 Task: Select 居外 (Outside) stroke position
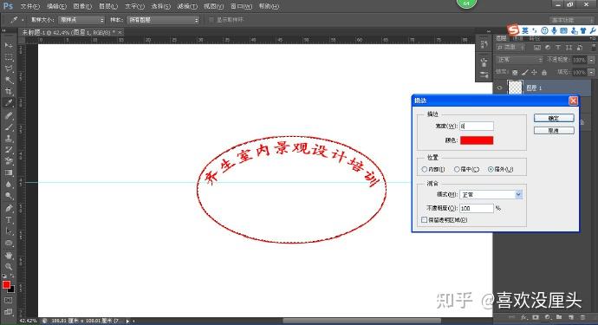(x=491, y=169)
